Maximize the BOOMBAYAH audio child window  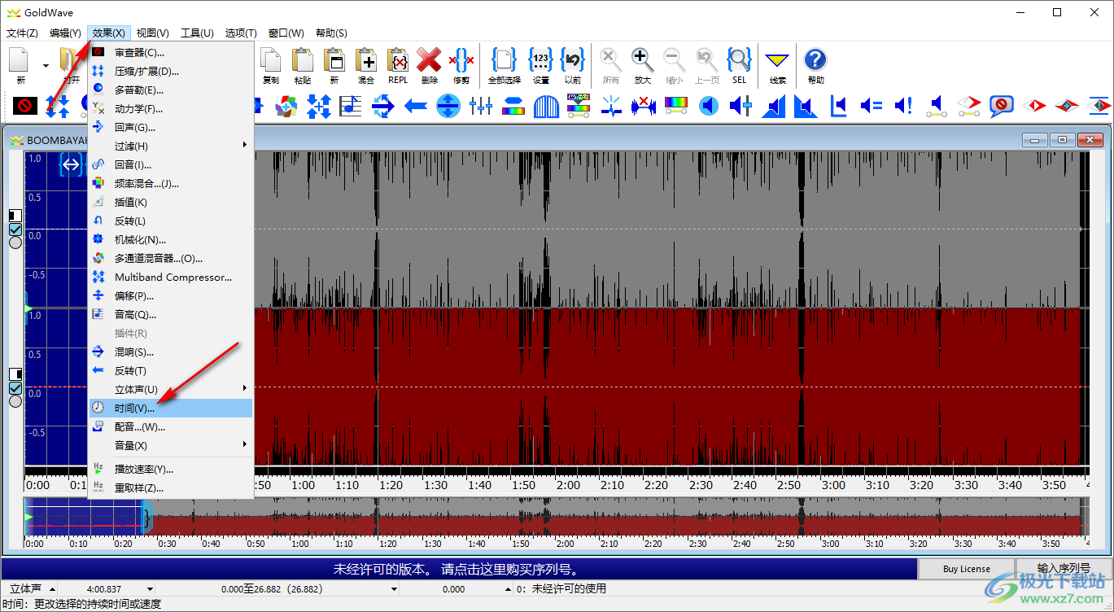(x=1062, y=140)
